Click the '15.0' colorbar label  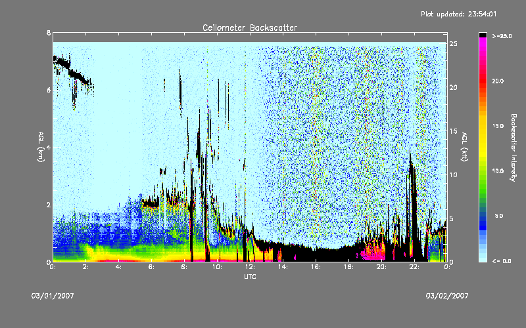[x=498, y=126]
